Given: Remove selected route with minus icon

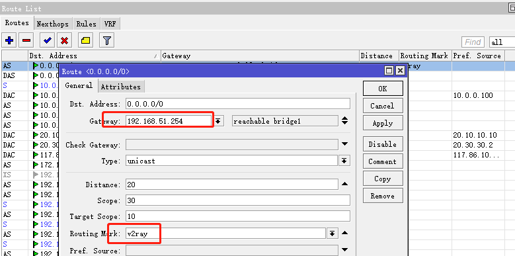Looking at the screenshot, I should click(26, 40).
